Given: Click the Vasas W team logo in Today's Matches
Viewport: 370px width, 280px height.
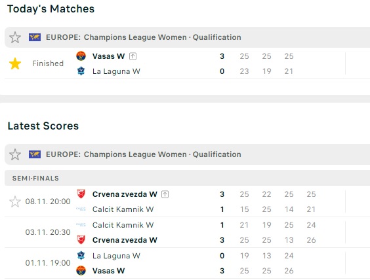Looking at the screenshot, I should 81,56.
